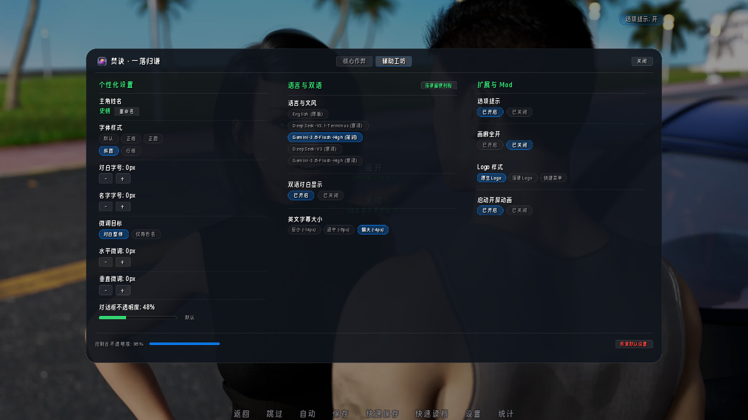Click 自动 in the game's bottom menu
The height and width of the screenshot is (420, 748).
pos(308,414)
